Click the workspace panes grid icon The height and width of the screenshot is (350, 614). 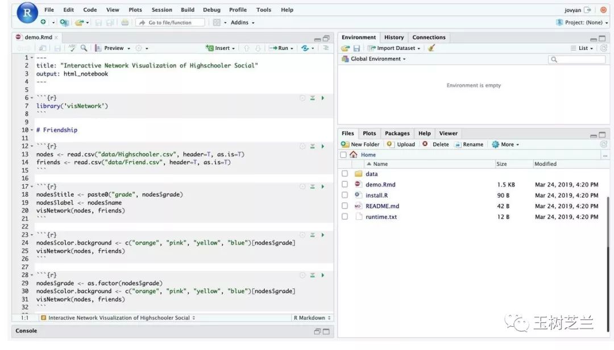[x=217, y=23]
